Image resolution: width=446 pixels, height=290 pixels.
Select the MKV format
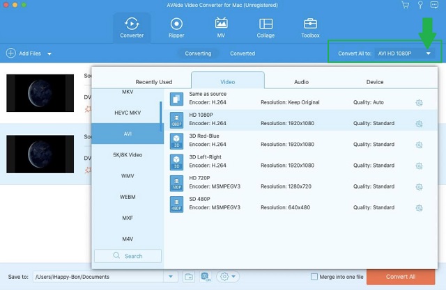(x=128, y=92)
